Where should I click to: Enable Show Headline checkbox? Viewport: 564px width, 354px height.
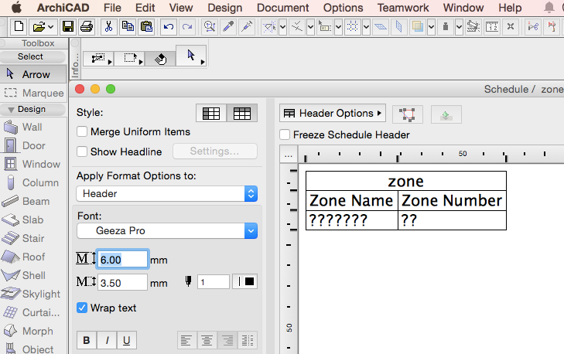(82, 151)
